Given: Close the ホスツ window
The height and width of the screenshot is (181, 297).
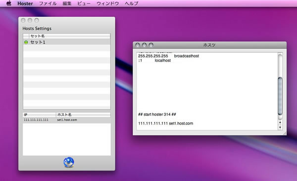Looking at the screenshot, I should coord(138,45).
